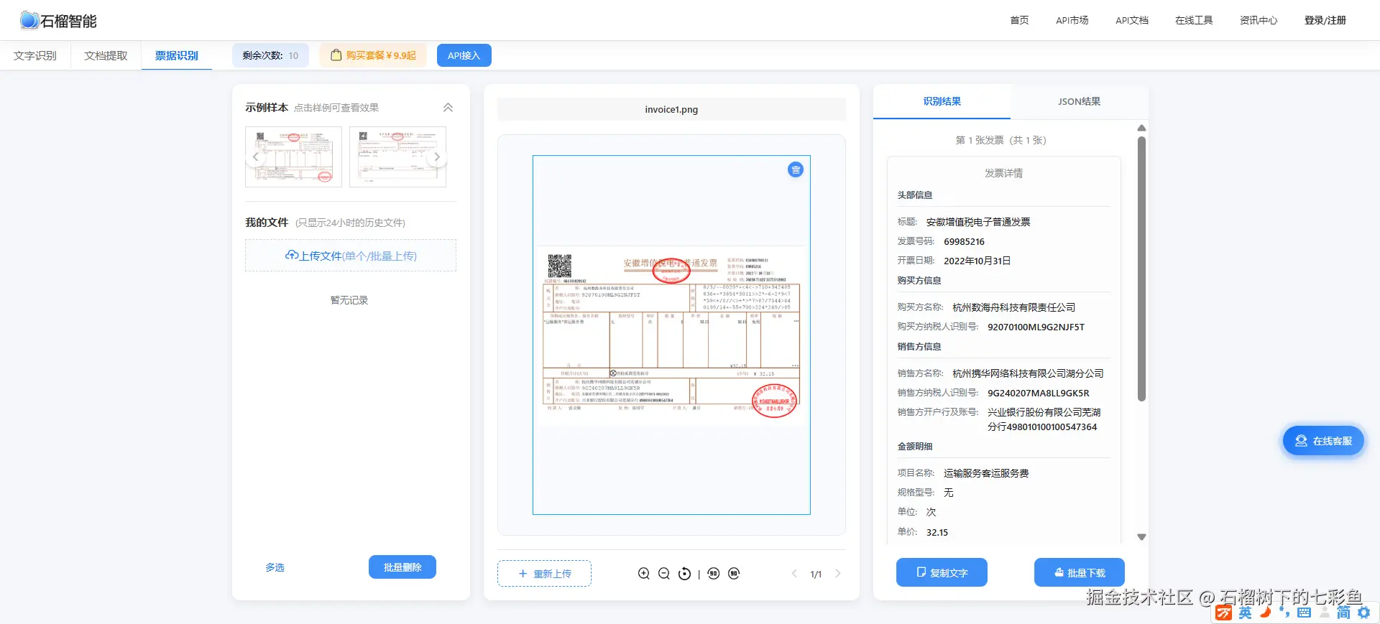Click the results panel scrollbar thumb
The height and width of the screenshot is (624, 1380).
click(x=1141, y=269)
